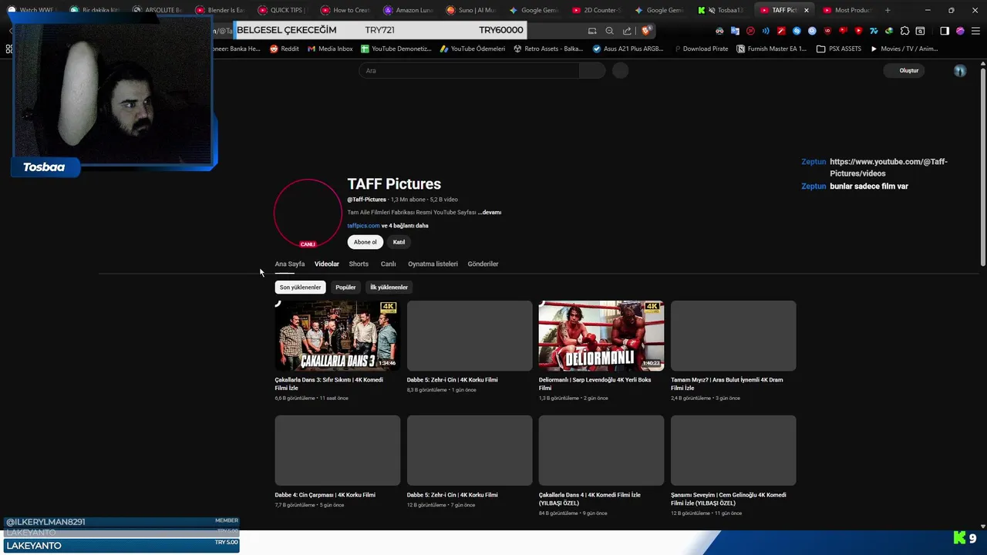
Task: Open the YouTube Demonetiz... sheet bookmark
Action: click(396, 49)
